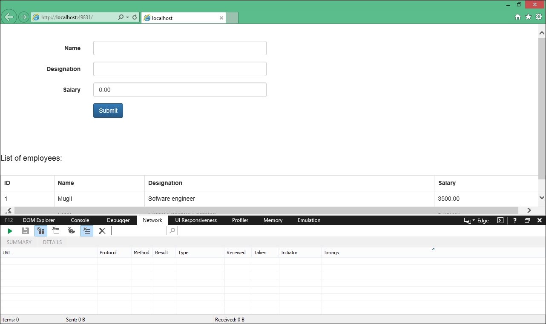The image size is (546, 324).
Task: Click the console toggle icon in dev tools bar
Action: click(501, 220)
